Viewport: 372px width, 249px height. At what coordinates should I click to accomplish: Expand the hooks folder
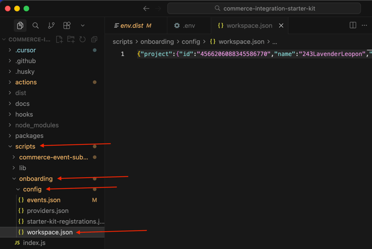point(52,114)
